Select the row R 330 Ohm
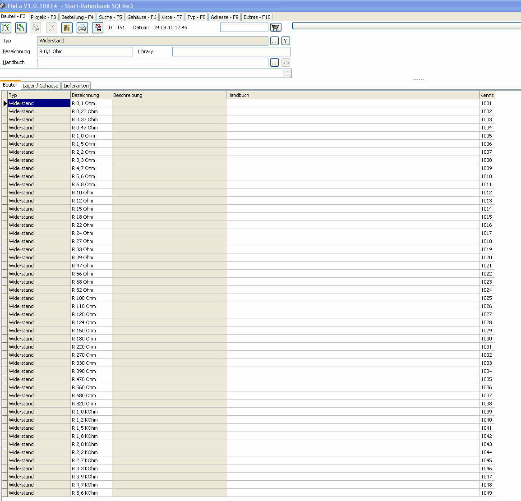This screenshot has height=501, width=521. (x=249, y=363)
